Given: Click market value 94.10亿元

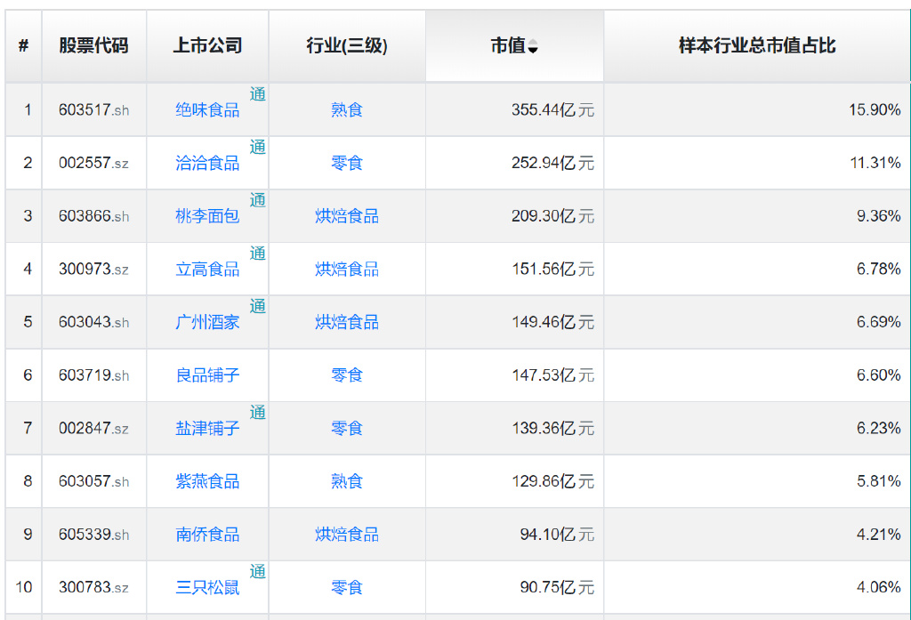Looking at the screenshot, I should coord(557,535).
